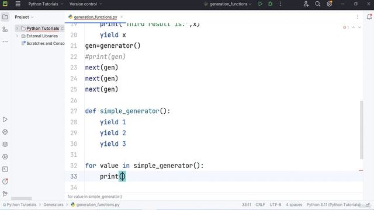Click 'yield 1' on line 28
The width and height of the screenshot is (374, 210).
point(113,122)
